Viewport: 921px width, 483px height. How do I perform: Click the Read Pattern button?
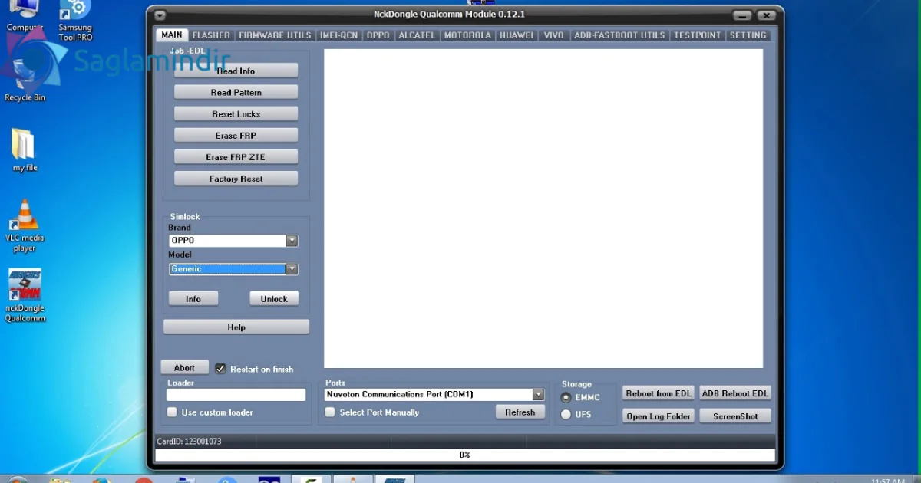pos(236,92)
